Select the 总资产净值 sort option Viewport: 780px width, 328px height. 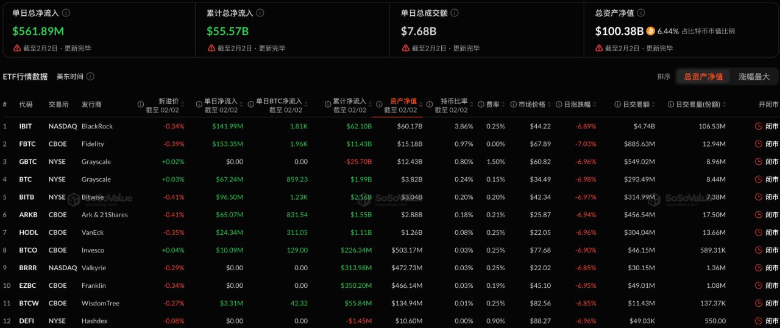703,77
